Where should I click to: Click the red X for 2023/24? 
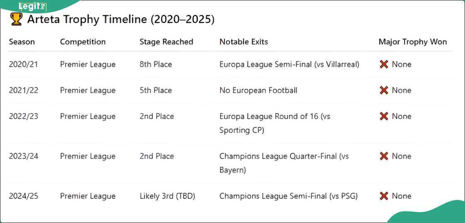coord(384,156)
